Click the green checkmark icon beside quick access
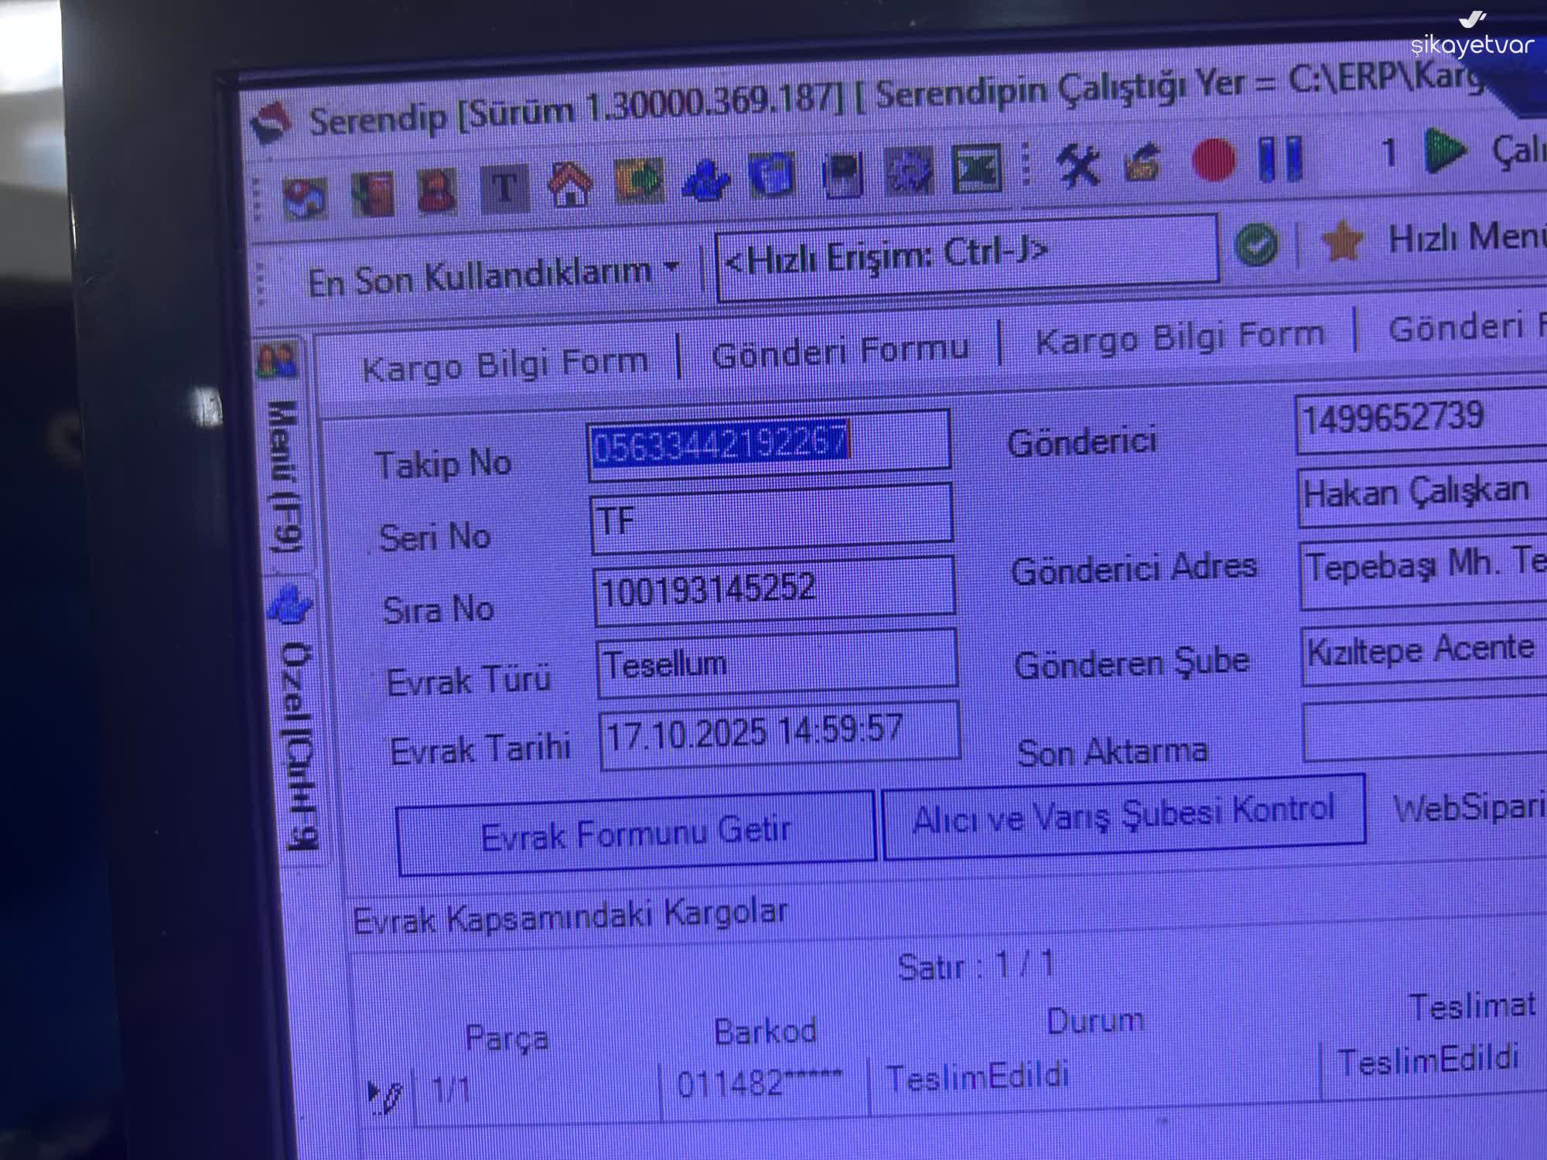Image resolution: width=1547 pixels, height=1160 pixels. pos(1256,244)
